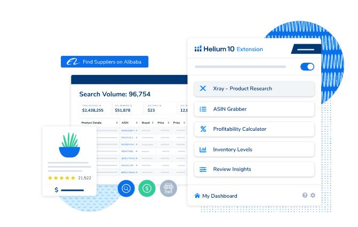Open extension settings gear icon
The image size is (358, 227).
(313, 195)
